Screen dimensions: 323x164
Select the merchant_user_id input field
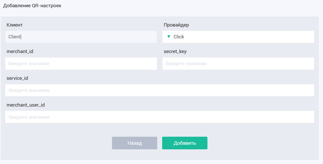(160, 117)
